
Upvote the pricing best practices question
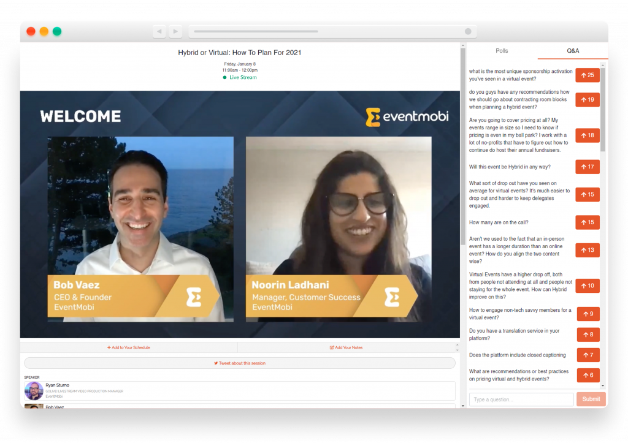point(588,375)
